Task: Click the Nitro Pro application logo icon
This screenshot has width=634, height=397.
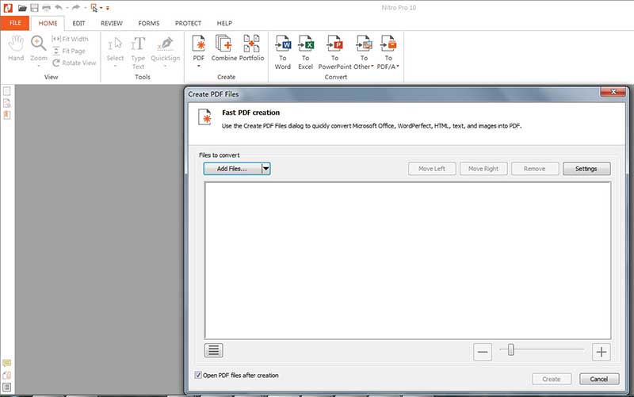Action: pos(8,8)
